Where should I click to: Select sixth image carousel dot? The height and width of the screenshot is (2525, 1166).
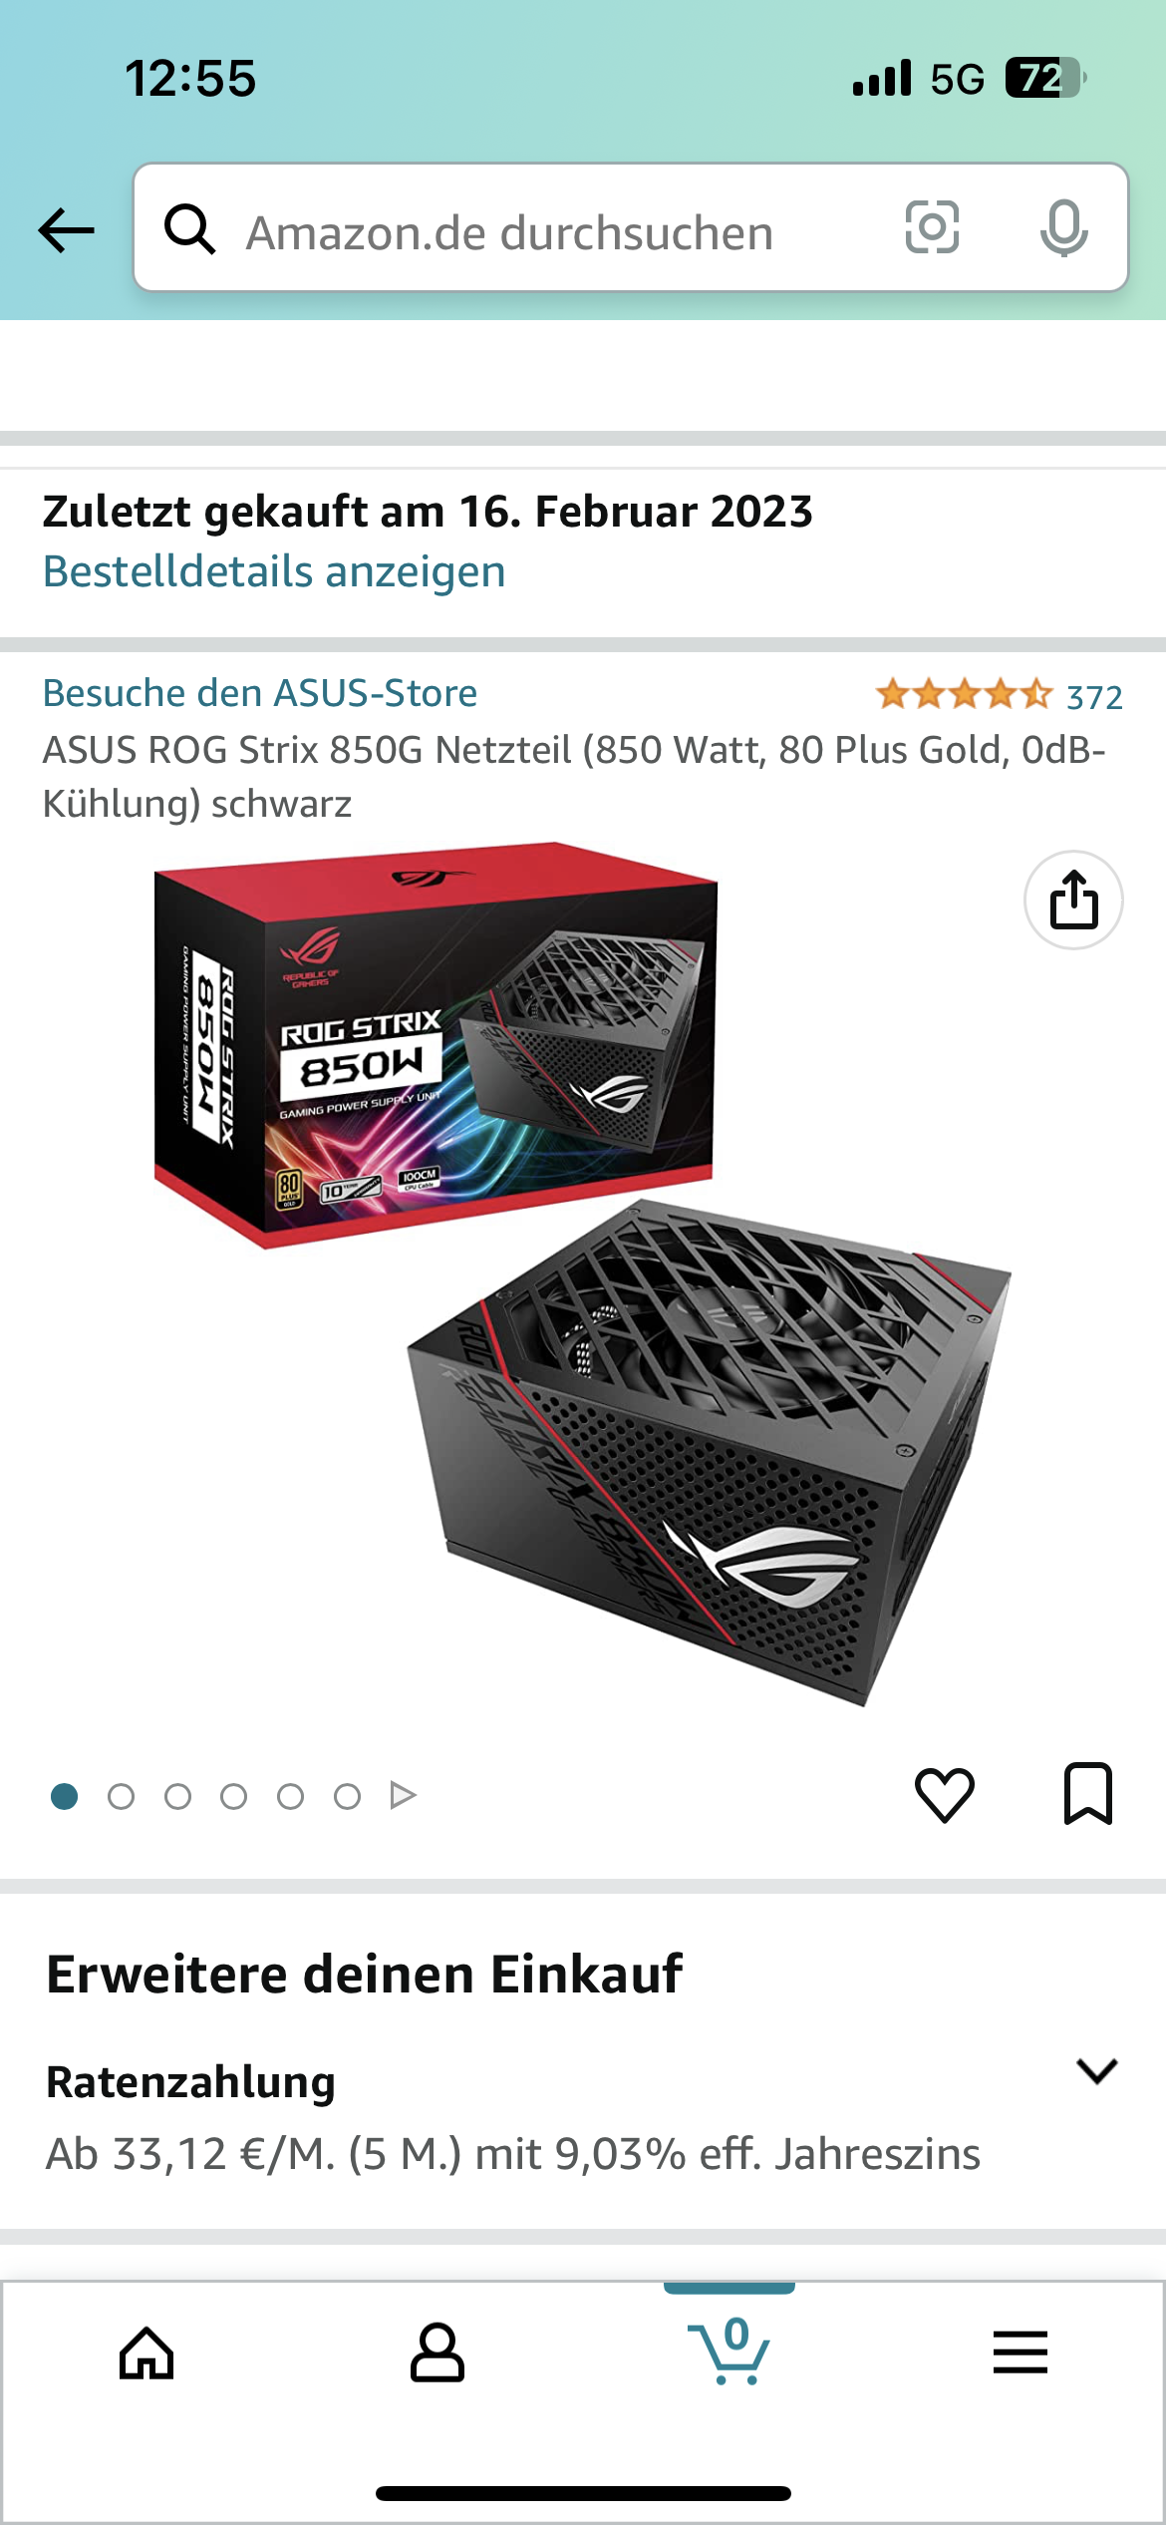[347, 1796]
